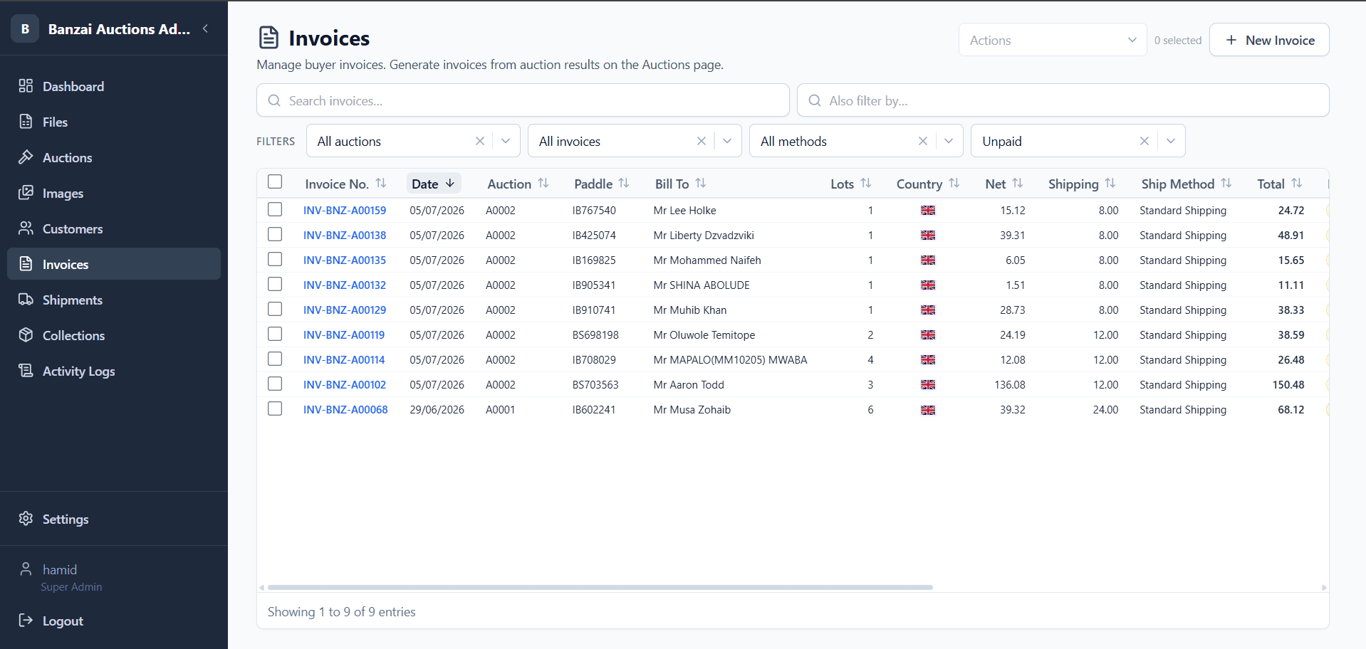
Task: Clear the All auctions filter X
Action: (x=480, y=141)
